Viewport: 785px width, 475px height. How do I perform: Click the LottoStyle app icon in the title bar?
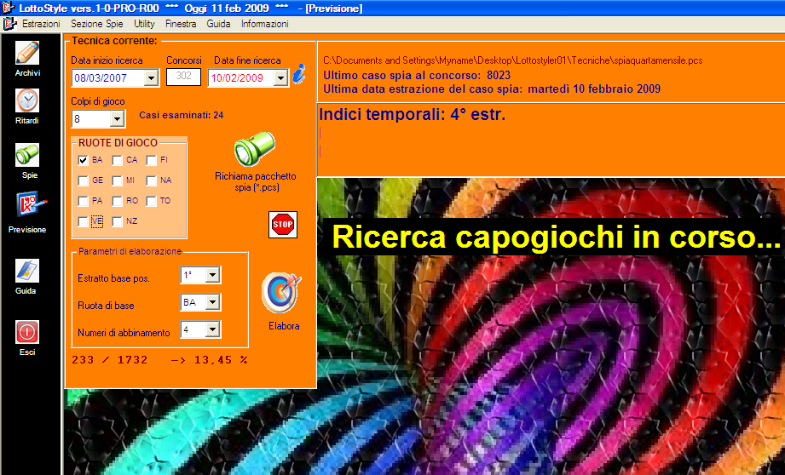(x=8, y=8)
